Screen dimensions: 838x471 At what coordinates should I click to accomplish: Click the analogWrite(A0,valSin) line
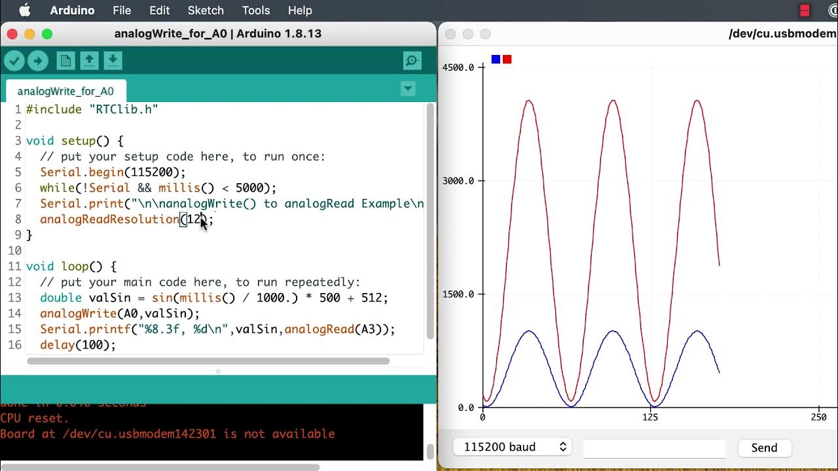120,313
